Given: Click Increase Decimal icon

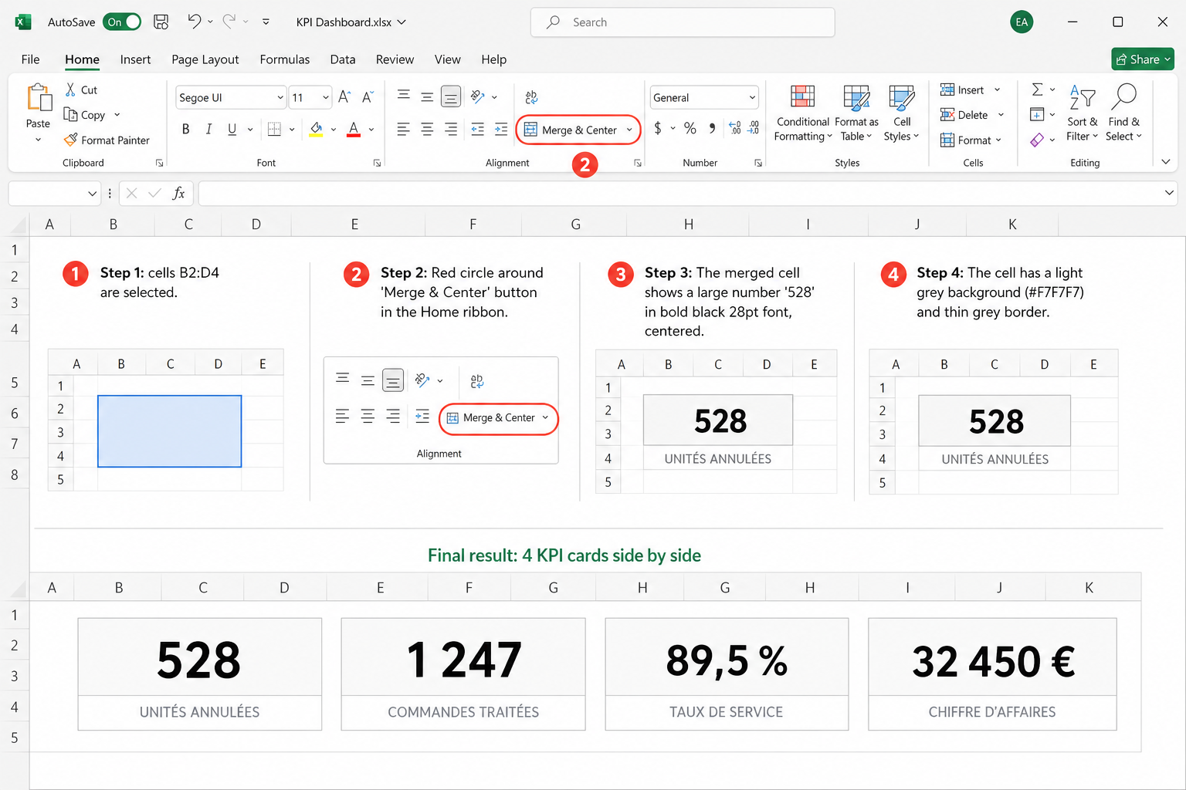Looking at the screenshot, I should [735, 128].
